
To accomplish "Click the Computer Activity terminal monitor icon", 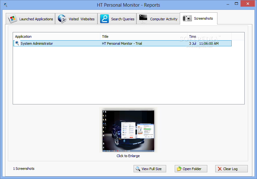I will point(143,19).
